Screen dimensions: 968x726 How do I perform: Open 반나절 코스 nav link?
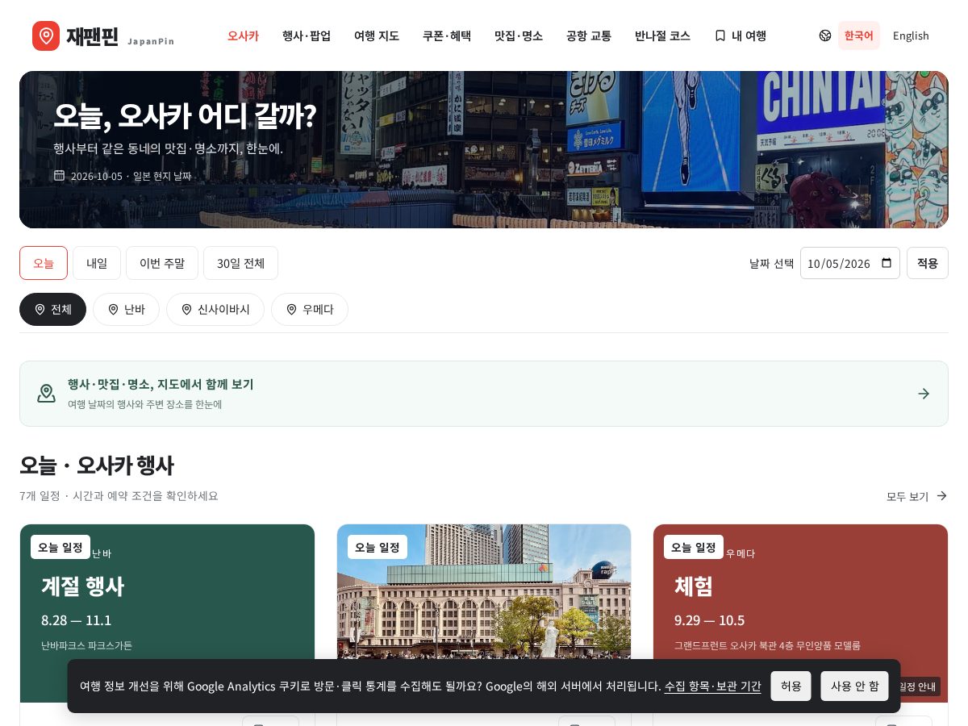(x=662, y=35)
